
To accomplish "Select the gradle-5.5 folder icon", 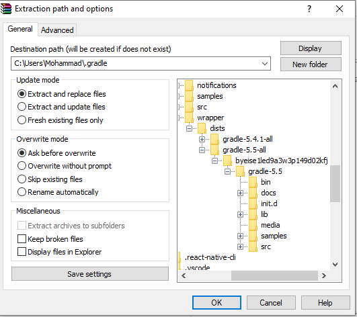I will 240,171.
